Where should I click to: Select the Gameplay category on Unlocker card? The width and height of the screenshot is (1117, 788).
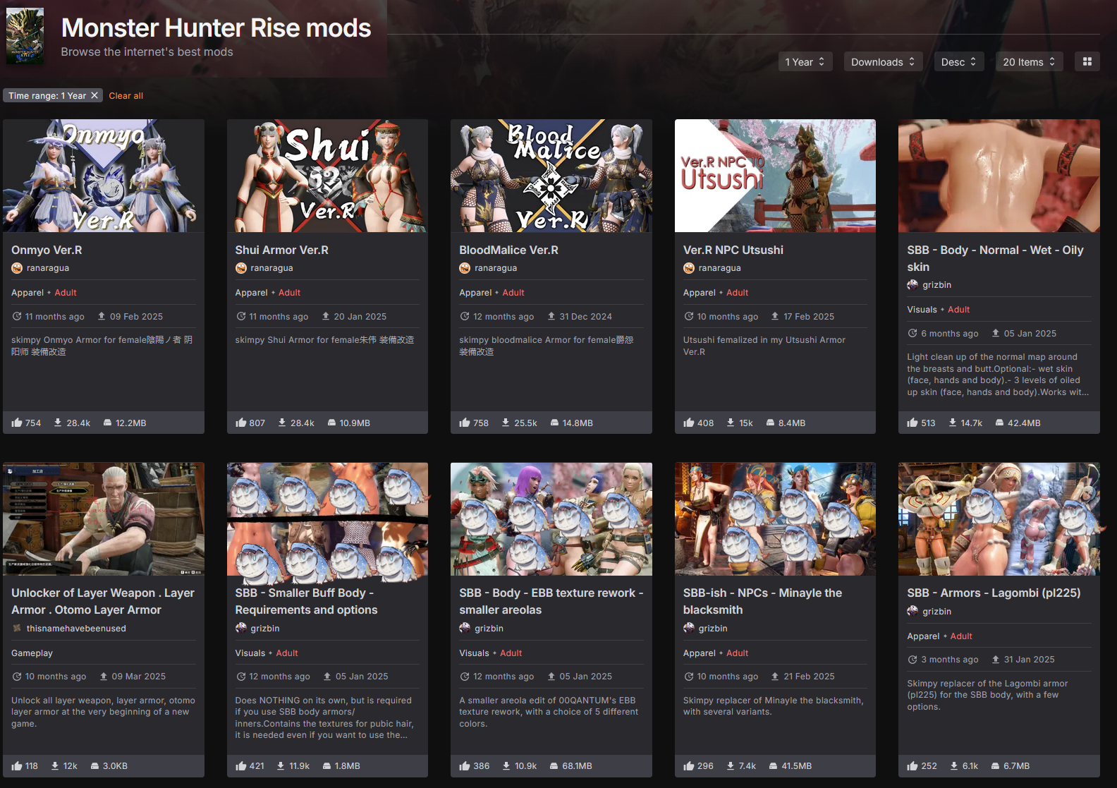point(32,653)
